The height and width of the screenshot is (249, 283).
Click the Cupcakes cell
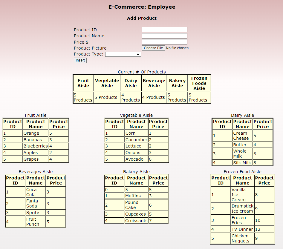click(x=136, y=214)
